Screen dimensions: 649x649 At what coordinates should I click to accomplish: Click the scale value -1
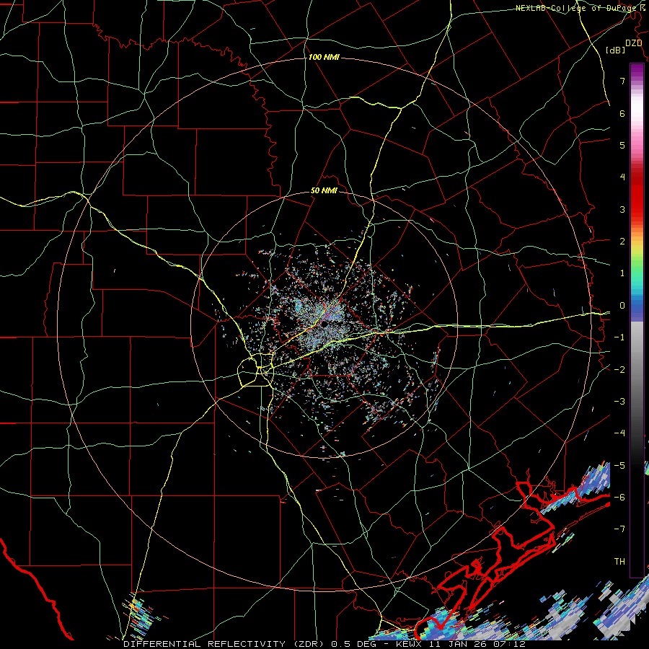(x=619, y=337)
